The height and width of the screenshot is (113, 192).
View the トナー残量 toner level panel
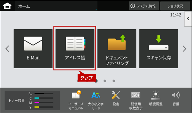[32, 100]
